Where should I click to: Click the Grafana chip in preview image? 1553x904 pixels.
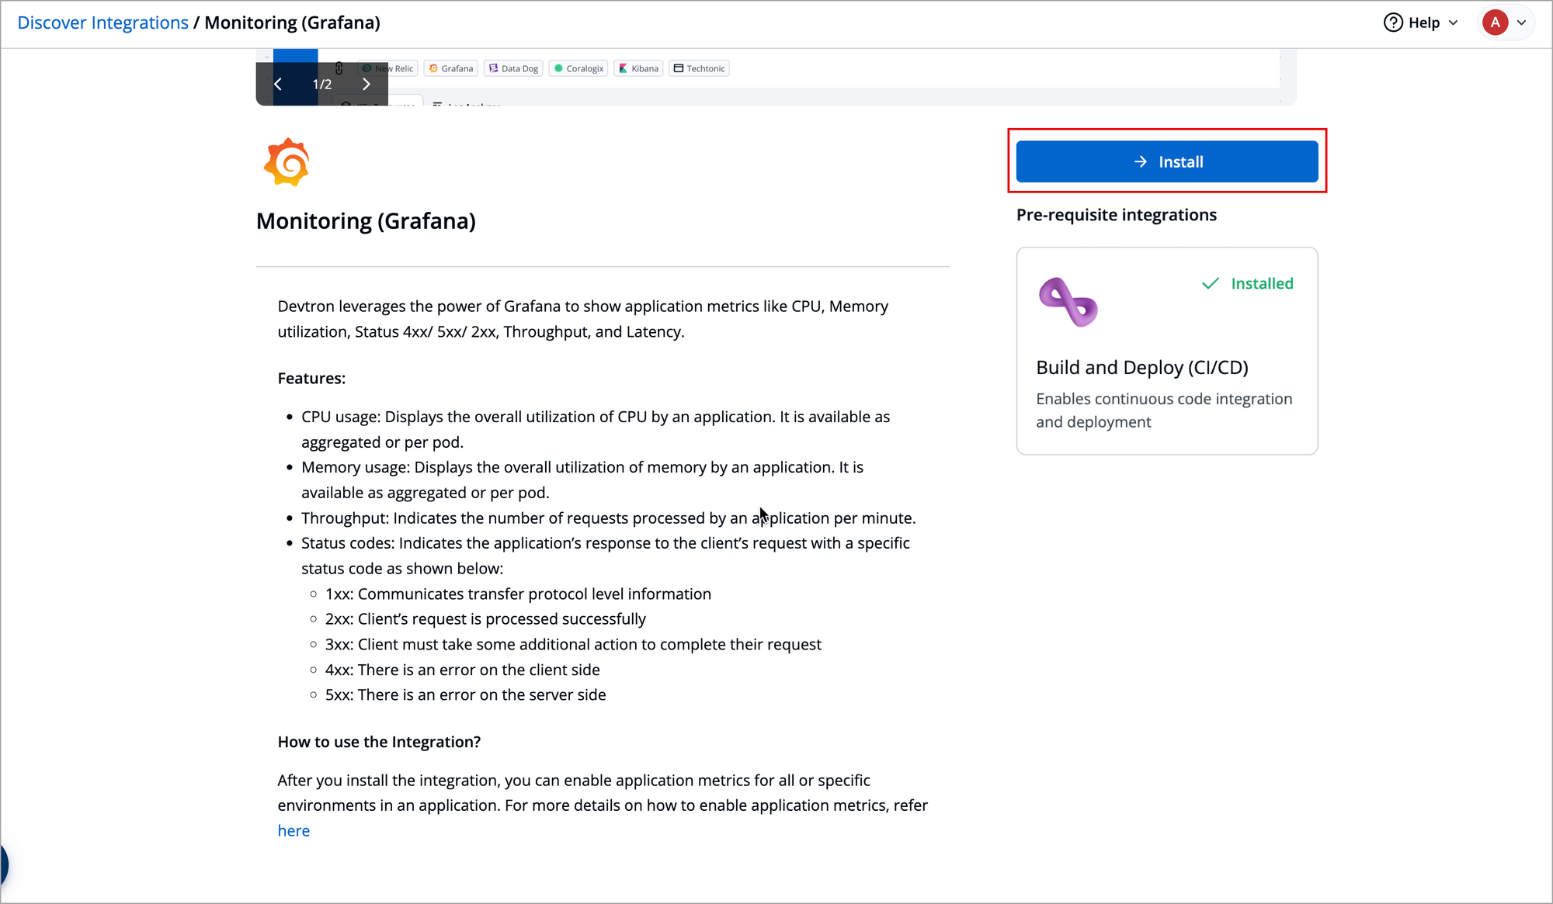point(451,68)
